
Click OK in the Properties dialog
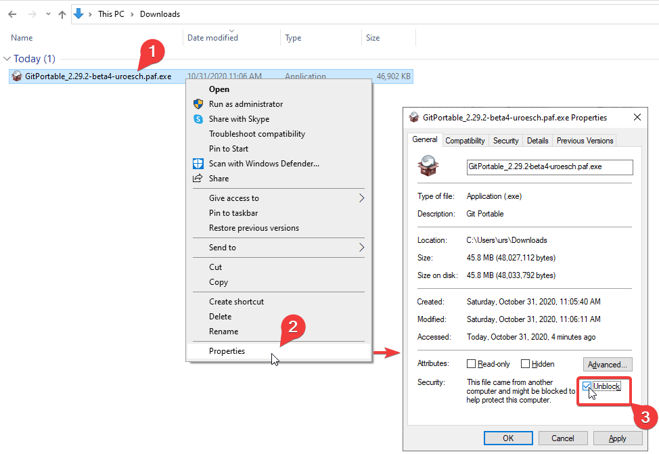(x=508, y=438)
